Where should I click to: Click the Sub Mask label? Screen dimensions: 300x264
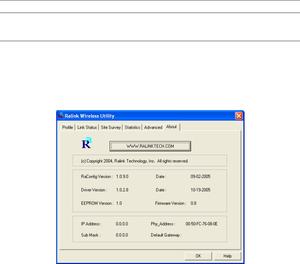[x=91, y=235]
